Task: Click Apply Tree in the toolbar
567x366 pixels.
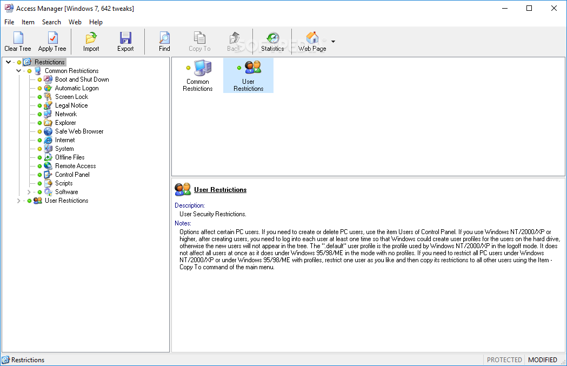Action: click(52, 42)
